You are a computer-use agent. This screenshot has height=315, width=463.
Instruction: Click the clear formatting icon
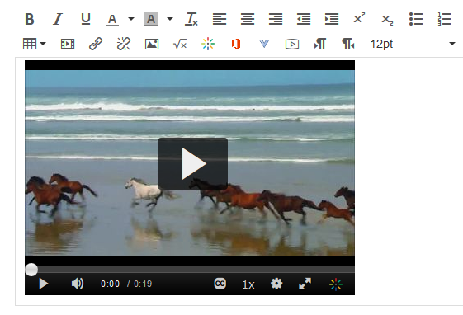[191, 19]
